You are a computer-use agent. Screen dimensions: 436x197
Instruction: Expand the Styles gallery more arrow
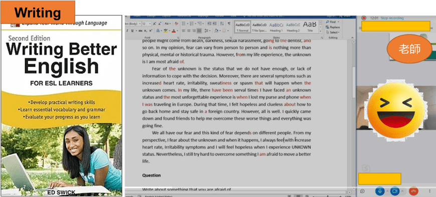click(320, 31)
